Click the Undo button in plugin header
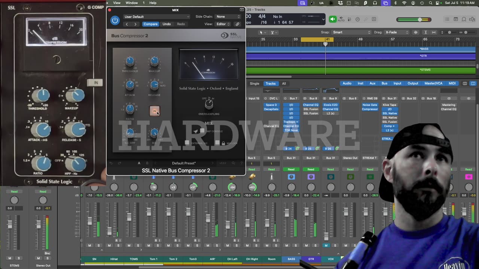The height and width of the screenshot is (269, 479). click(167, 24)
